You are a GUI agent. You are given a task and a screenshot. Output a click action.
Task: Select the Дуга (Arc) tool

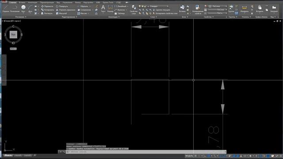[x=31, y=9]
